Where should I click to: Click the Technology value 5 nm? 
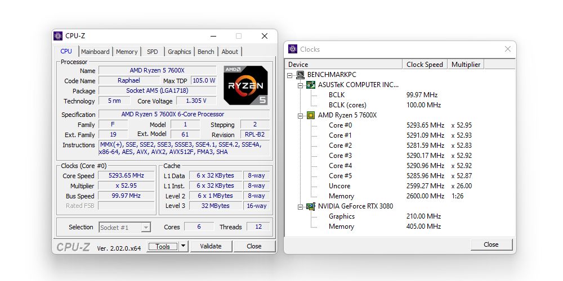point(114,101)
